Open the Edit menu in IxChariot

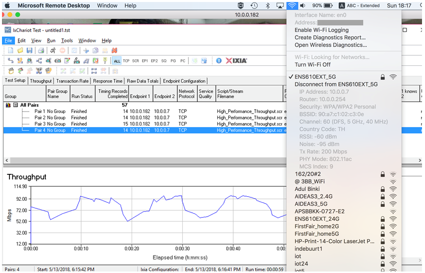click(21, 40)
